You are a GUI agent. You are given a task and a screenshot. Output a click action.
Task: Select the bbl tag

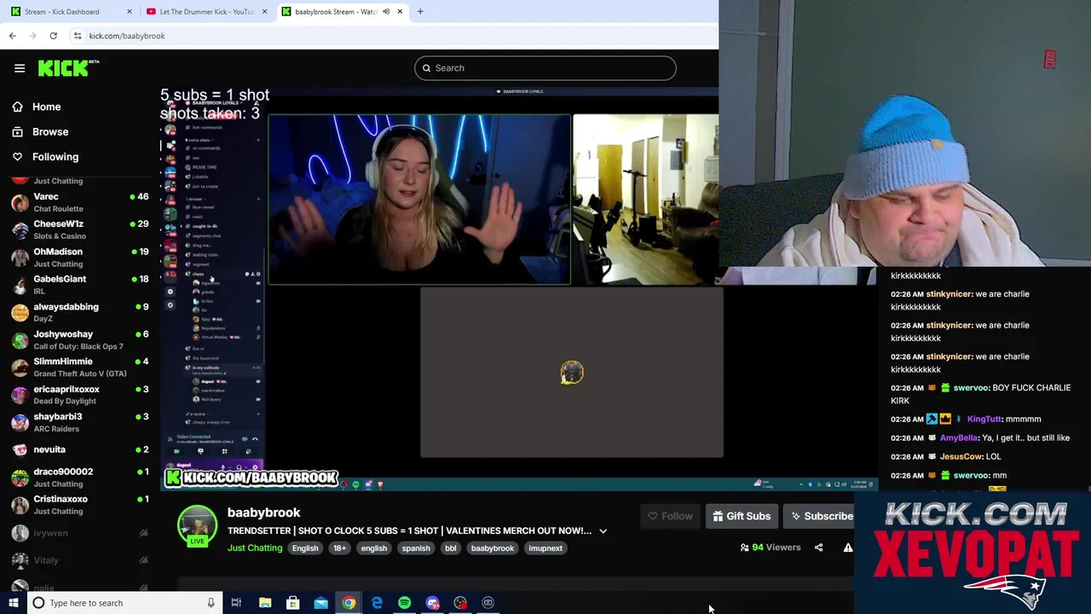[x=450, y=548]
